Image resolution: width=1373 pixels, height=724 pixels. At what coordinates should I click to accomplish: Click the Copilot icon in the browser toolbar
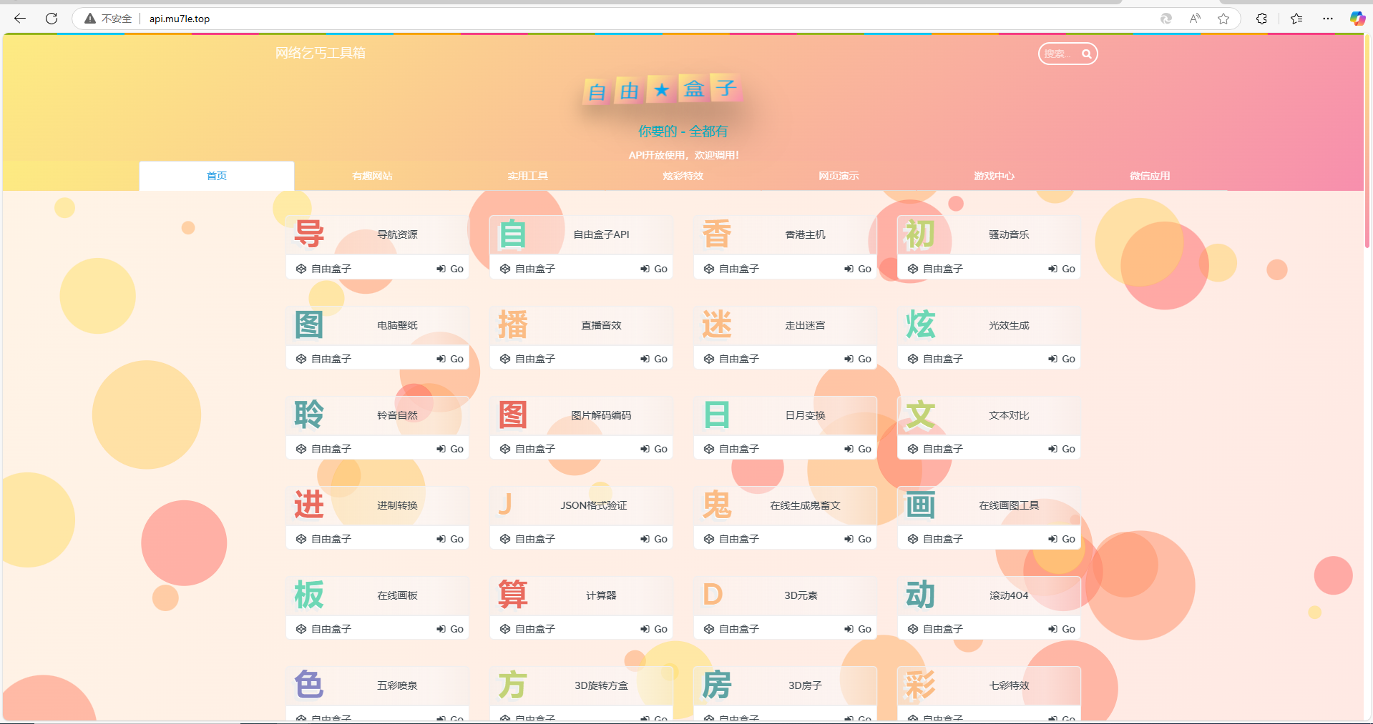(x=1357, y=19)
